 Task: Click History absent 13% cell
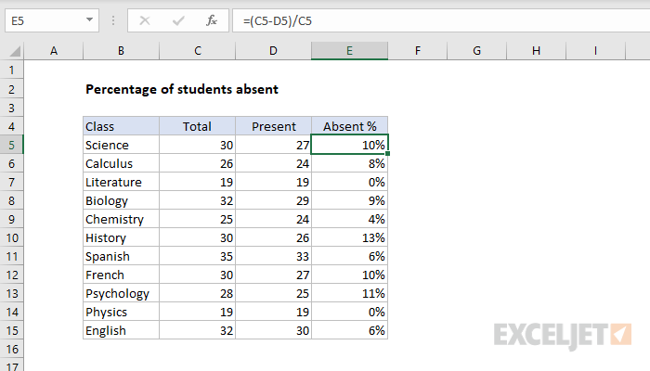[349, 237]
